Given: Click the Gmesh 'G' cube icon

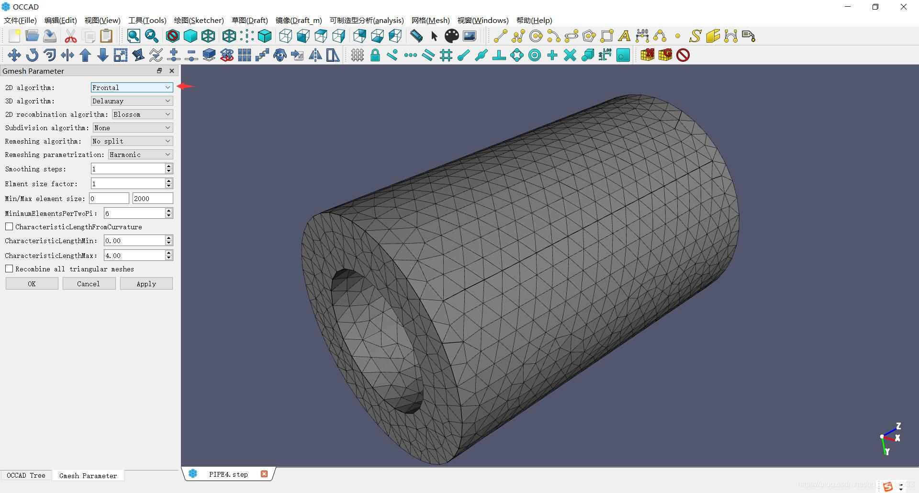Looking at the screenshot, I should [665, 56].
